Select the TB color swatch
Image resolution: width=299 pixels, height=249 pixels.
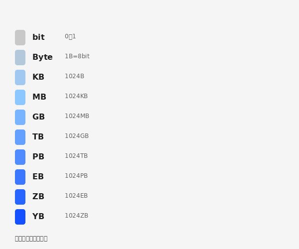coord(20,137)
